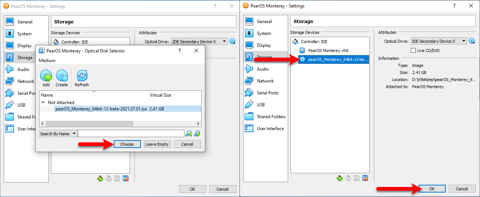Click Cancel in the right Settings window

[x=462, y=189]
